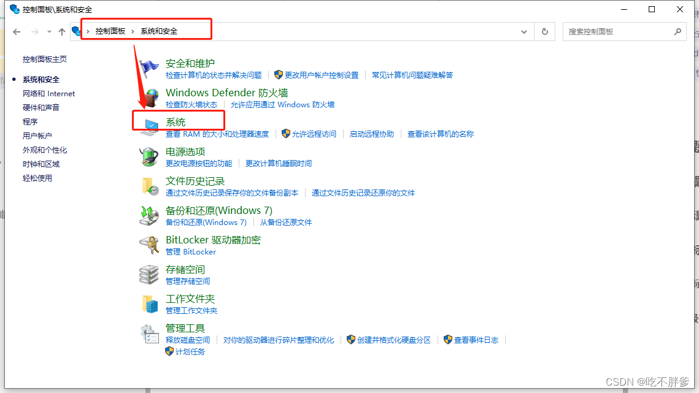
Task: Click the refresh icon beside address bar
Action: tap(545, 31)
